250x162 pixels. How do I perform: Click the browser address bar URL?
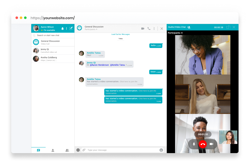pyautogui.click(x=52, y=18)
